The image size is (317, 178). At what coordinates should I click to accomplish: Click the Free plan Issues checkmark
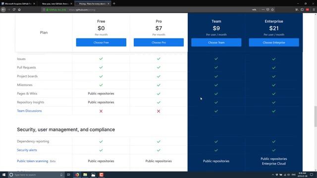click(101, 59)
